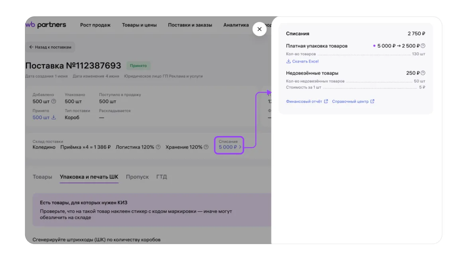Switch to Товары tab

42,177
